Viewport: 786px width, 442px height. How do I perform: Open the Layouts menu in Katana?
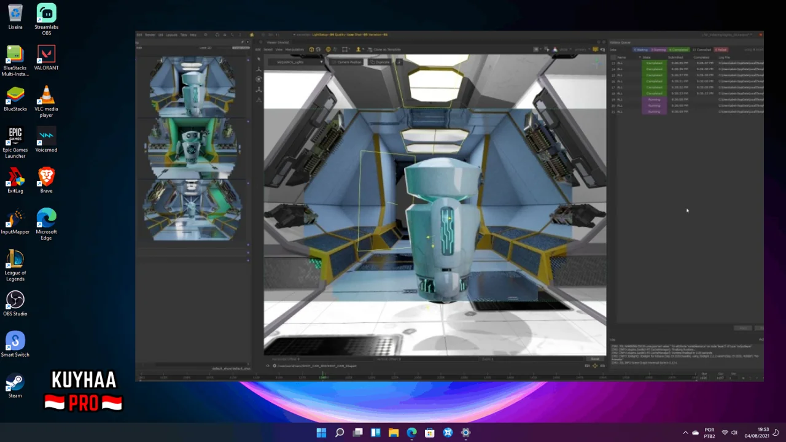point(171,34)
